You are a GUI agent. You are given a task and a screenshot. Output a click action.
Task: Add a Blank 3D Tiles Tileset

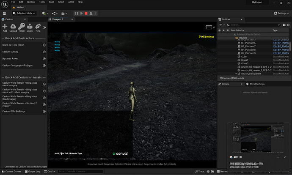coord(44,45)
